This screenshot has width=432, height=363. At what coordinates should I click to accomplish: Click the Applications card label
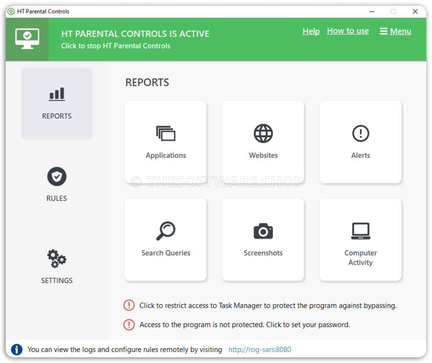165,155
